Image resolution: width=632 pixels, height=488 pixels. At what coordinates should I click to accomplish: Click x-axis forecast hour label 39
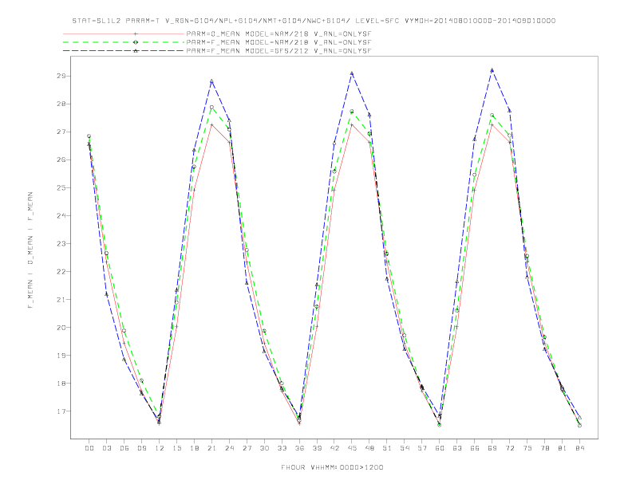coord(317,448)
